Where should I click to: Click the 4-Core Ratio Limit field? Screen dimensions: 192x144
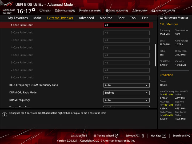[126, 48]
